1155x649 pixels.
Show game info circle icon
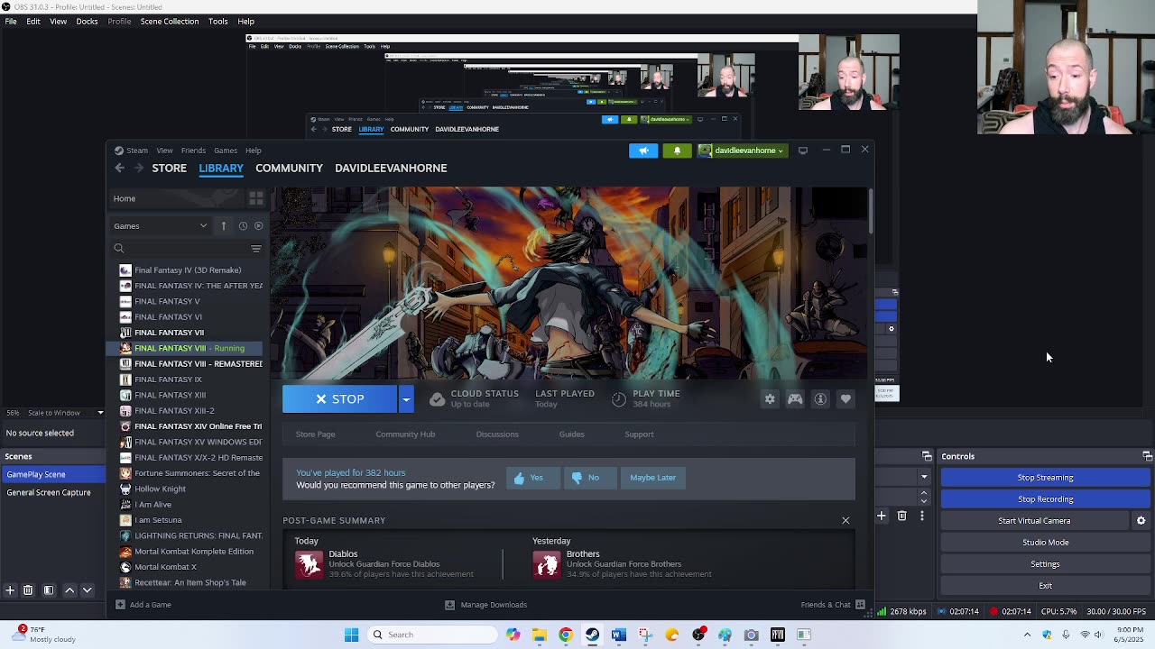tap(820, 399)
